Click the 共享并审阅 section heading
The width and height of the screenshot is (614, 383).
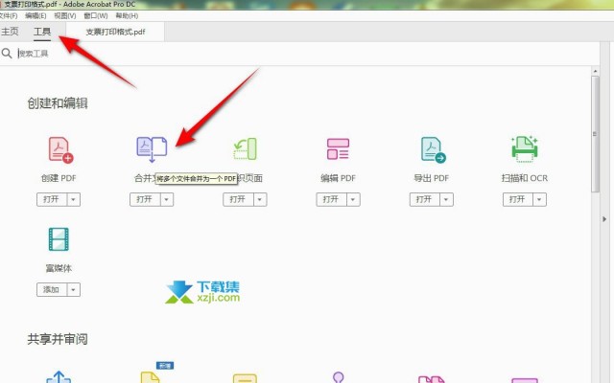[58, 339]
